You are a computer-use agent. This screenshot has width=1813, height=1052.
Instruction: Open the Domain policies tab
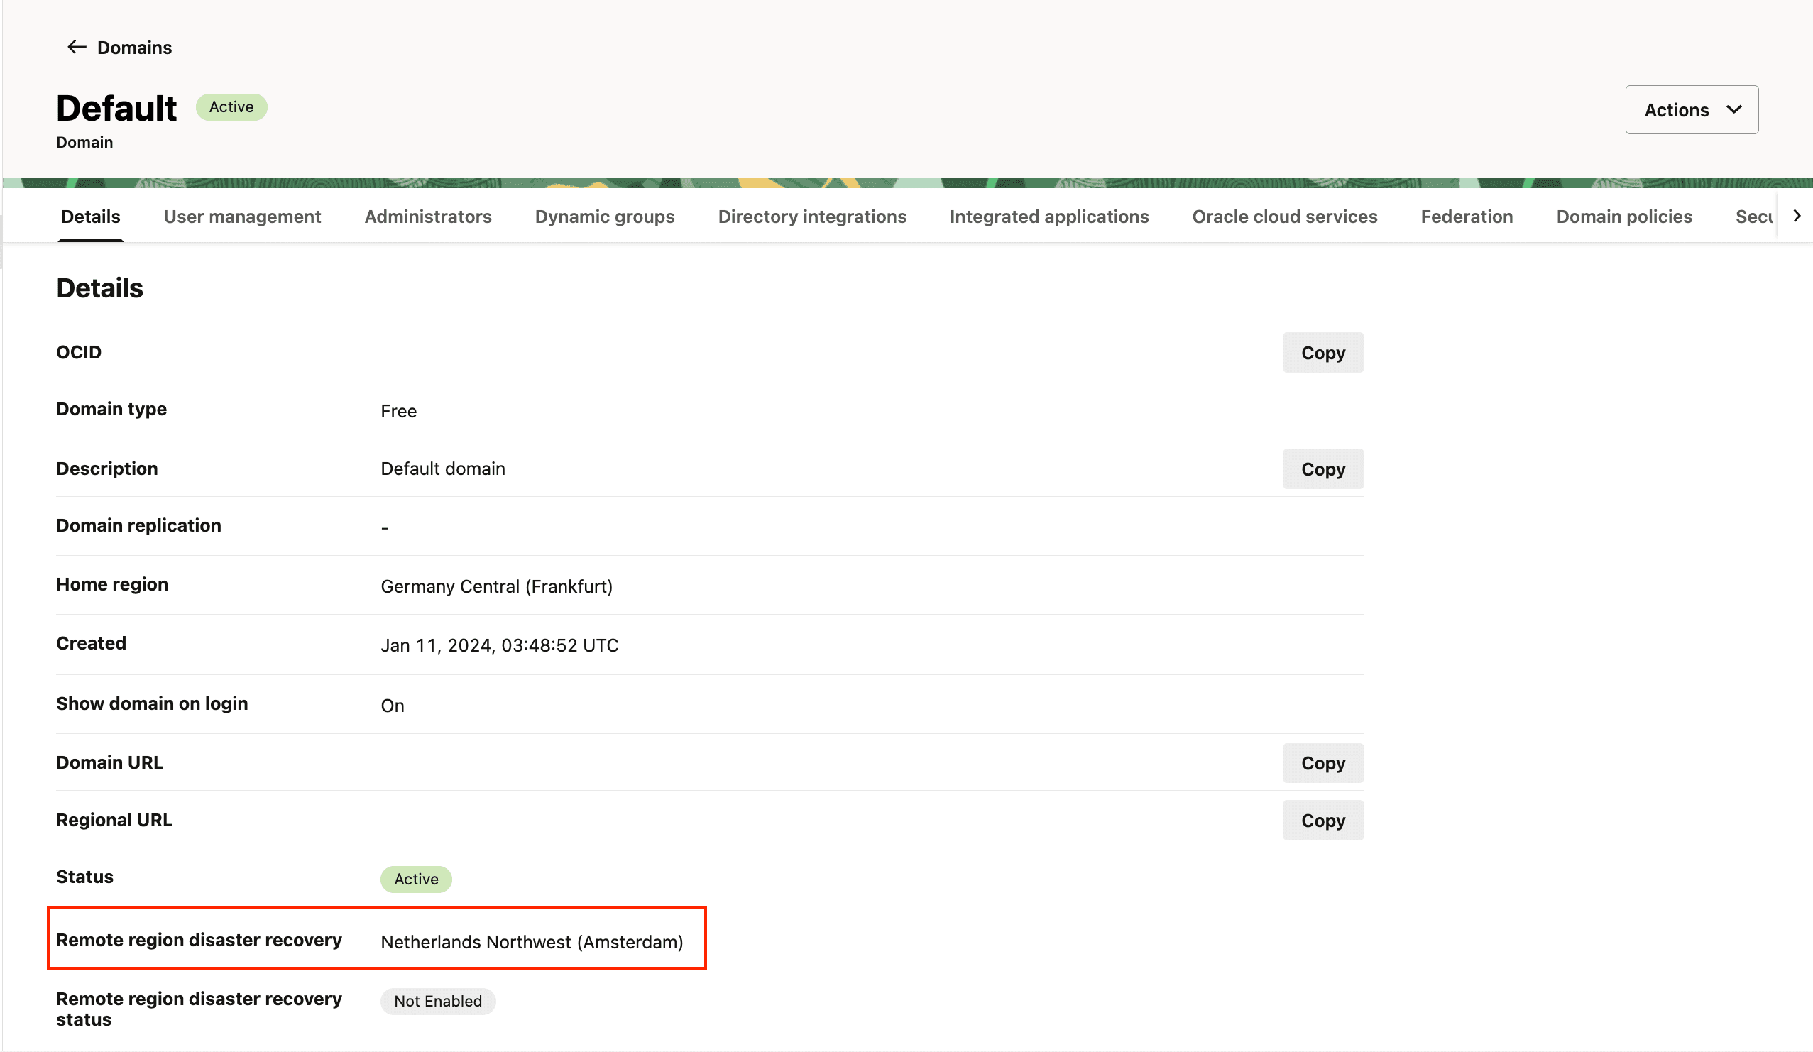(x=1623, y=217)
